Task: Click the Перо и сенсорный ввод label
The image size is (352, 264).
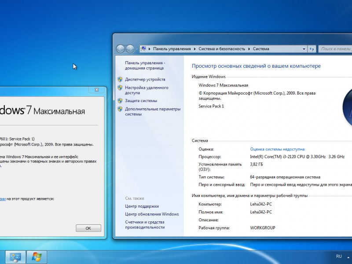Action: [x=222, y=184]
